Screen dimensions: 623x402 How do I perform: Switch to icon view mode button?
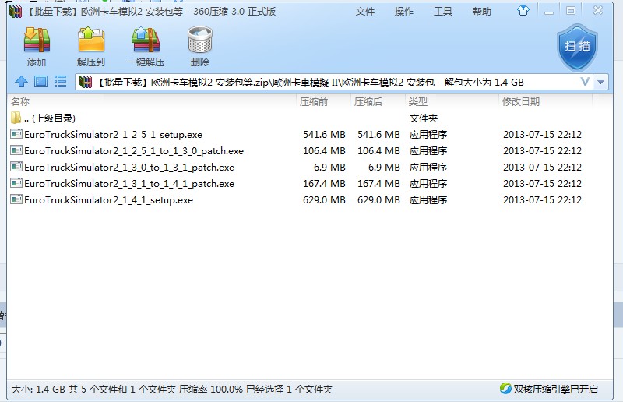(x=40, y=82)
